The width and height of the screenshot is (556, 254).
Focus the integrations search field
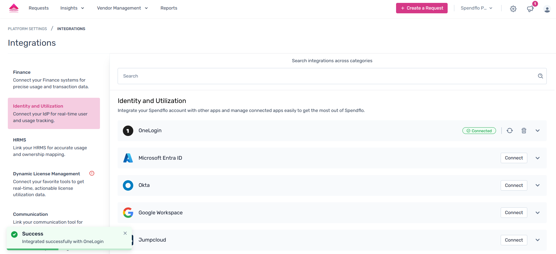tap(327, 76)
